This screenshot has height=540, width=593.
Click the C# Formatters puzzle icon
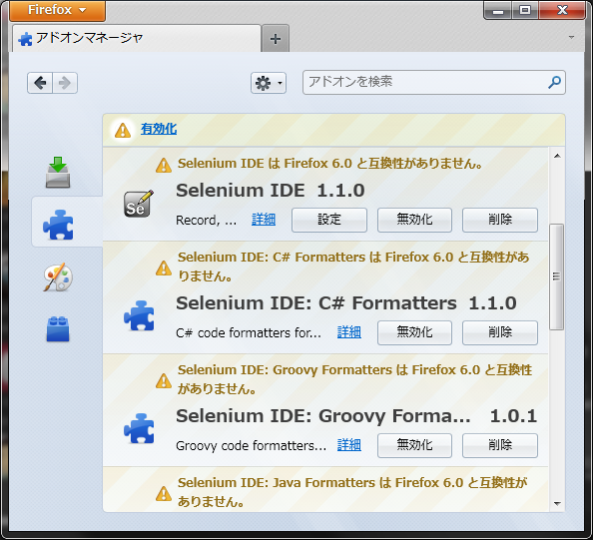139,315
